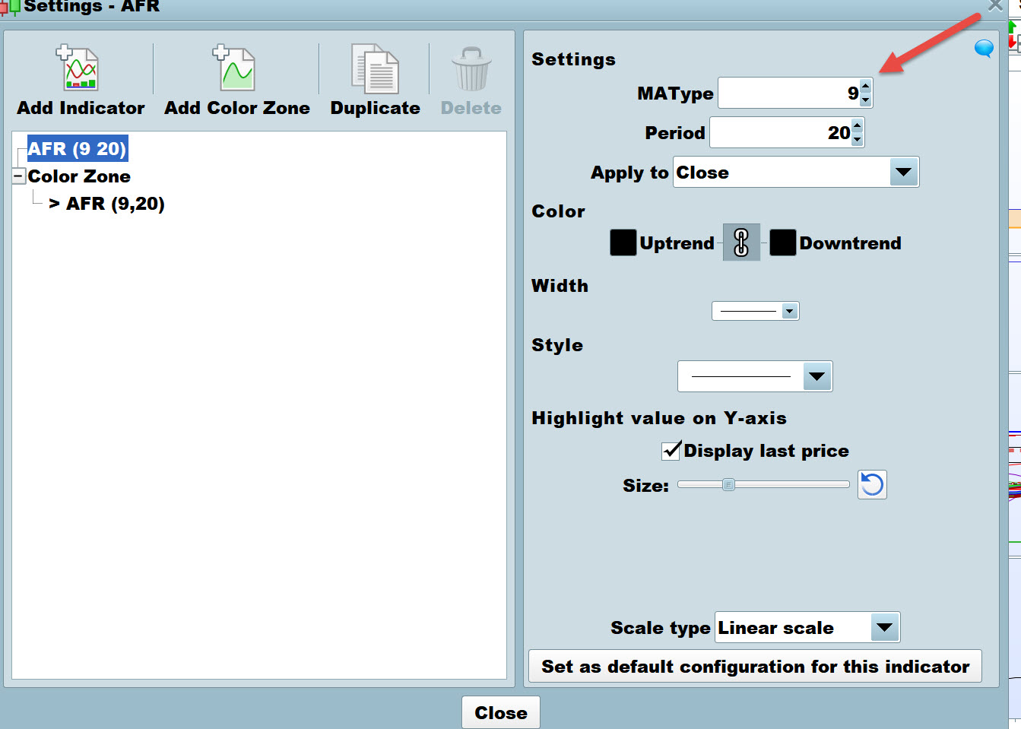
Task: Increase the MAType value with up arrow
Action: click(865, 85)
